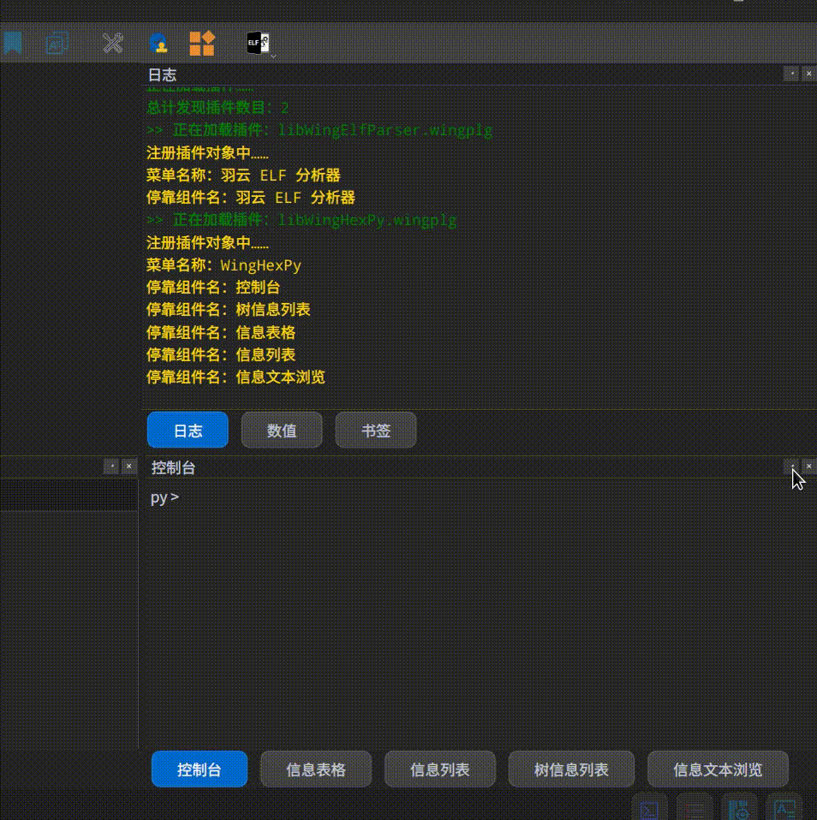The image size is (817, 820).
Task: Select the bookmark tool in the toolbar
Action: pyautogui.click(x=13, y=43)
